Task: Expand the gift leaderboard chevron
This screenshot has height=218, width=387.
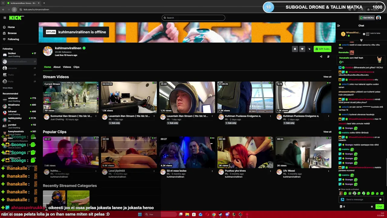Action: (x=361, y=40)
